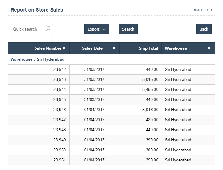Image resolution: width=223 pixels, height=170 pixels.
Task: Sort by Sales Number column arrows
Action: coord(64,48)
